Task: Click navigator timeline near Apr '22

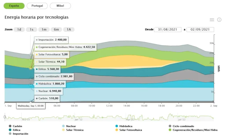Action: tap(130, 120)
